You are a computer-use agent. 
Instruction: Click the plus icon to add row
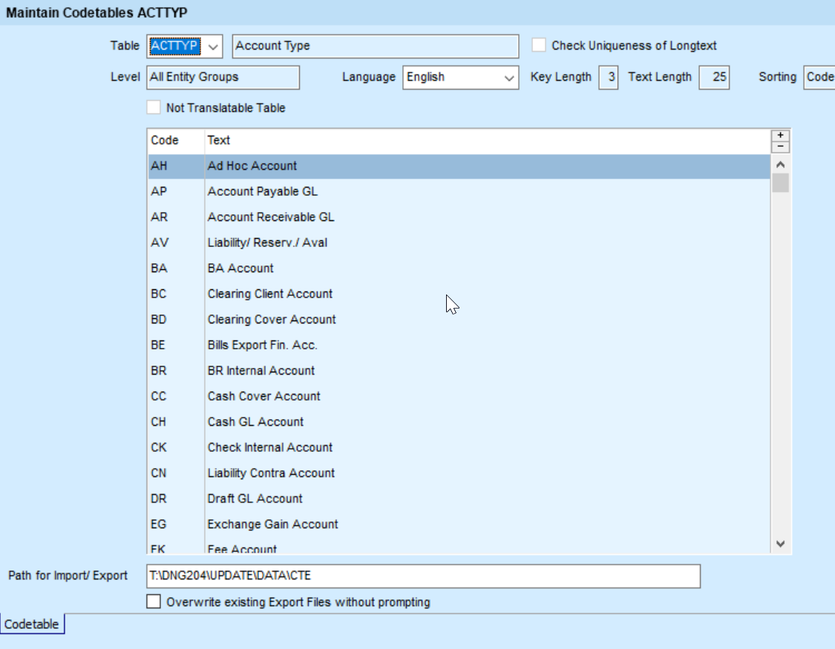(780, 136)
